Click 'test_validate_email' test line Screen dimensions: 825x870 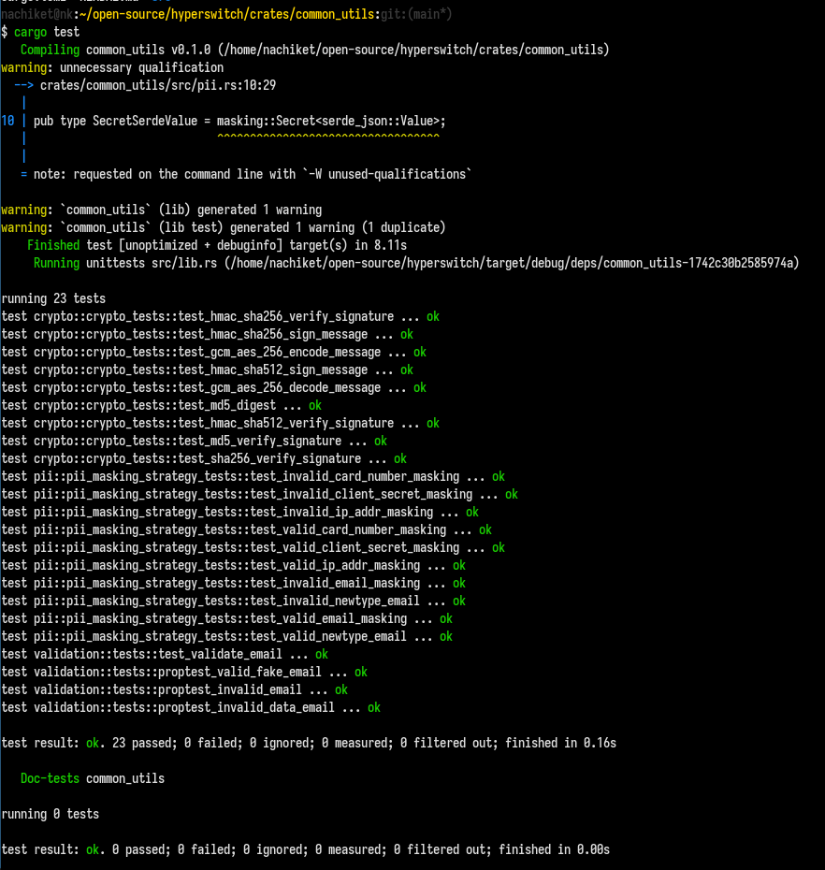pos(165,654)
